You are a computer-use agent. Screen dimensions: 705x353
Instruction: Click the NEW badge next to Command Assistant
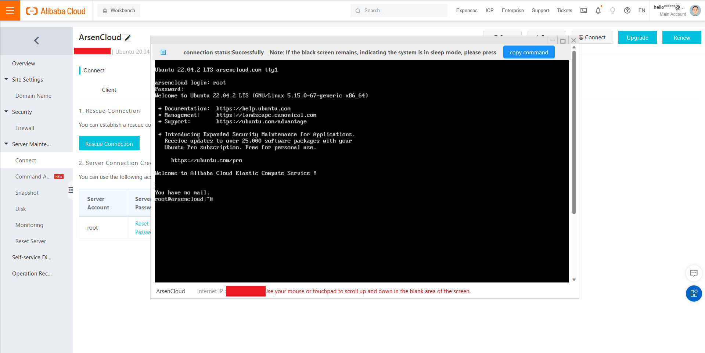click(59, 177)
